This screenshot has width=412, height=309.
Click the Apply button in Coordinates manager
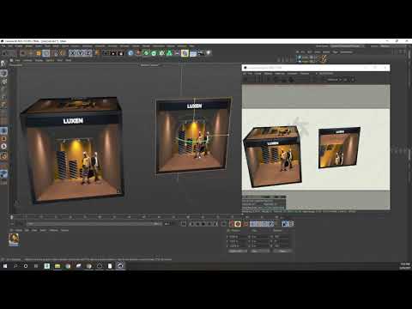click(x=282, y=251)
